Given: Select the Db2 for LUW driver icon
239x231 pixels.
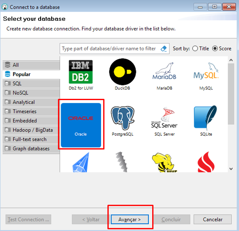Looking at the screenshot, I should pos(81,72).
